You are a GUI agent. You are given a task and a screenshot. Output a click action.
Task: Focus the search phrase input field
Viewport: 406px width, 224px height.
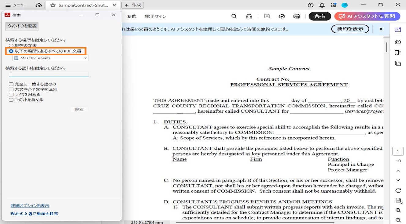[x=49, y=74]
